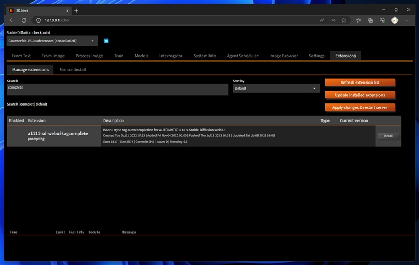This screenshot has width=419, height=265.
Task: Switch to Manual install sub-tab
Action: click(x=73, y=70)
